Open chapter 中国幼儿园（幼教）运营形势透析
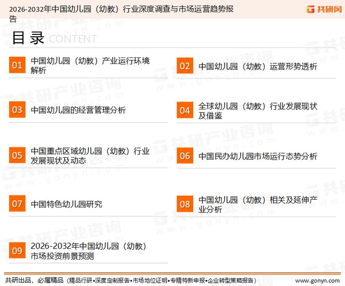The height and width of the screenshot is (286, 345). (x=258, y=66)
